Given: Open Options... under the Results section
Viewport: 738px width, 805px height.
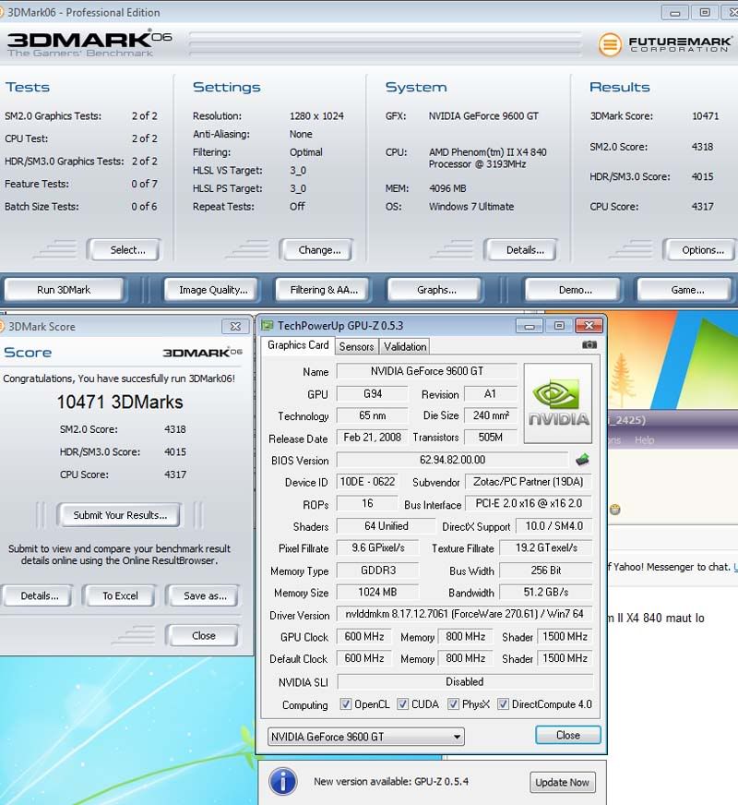Looking at the screenshot, I should coord(699,250).
